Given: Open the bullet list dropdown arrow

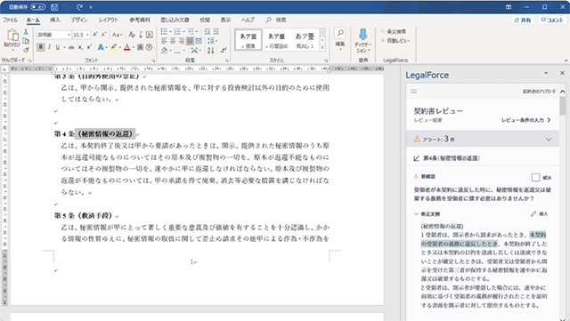Looking at the screenshot, I should [170, 32].
